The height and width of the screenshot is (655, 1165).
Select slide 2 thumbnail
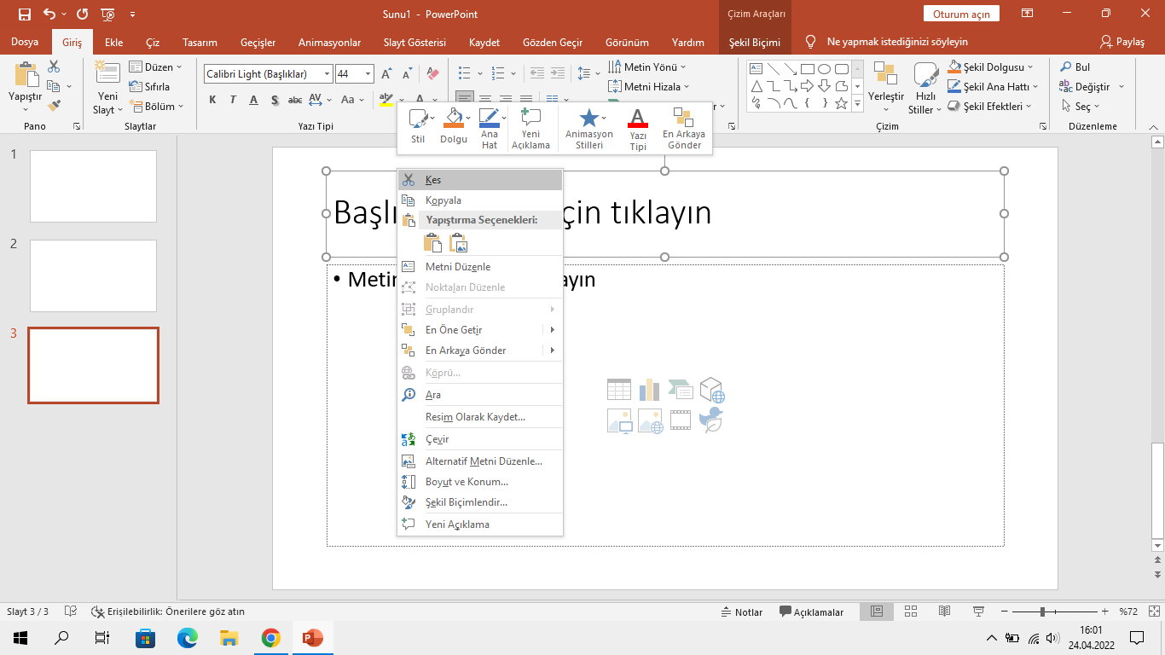coord(94,275)
